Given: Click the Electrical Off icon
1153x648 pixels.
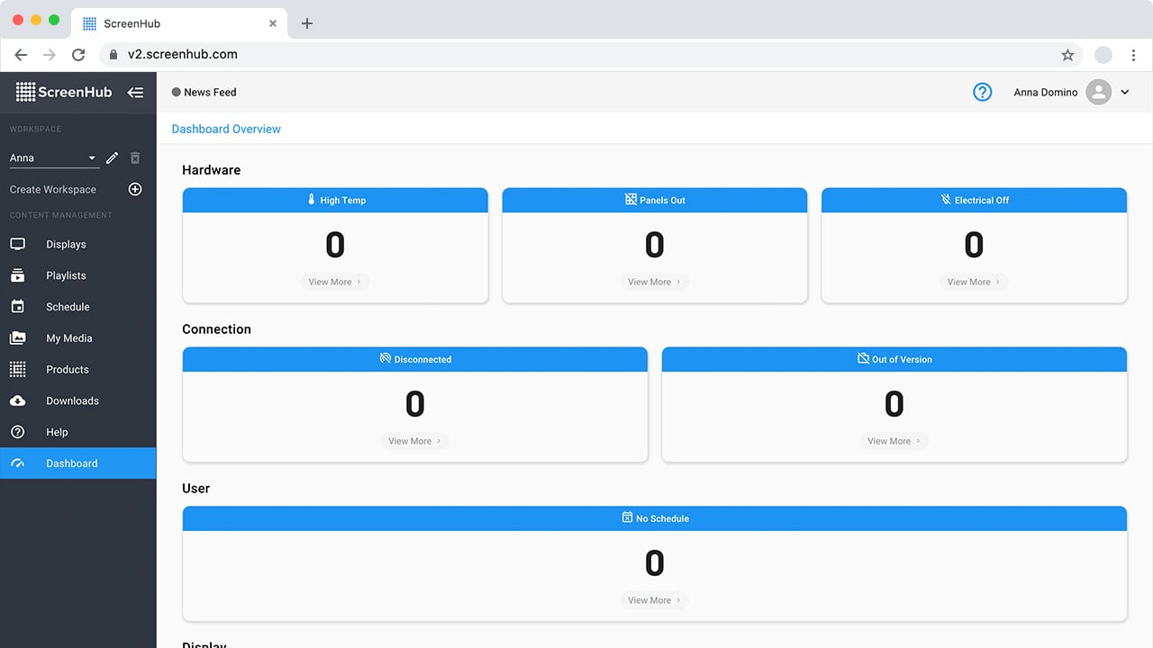Looking at the screenshot, I should (946, 200).
